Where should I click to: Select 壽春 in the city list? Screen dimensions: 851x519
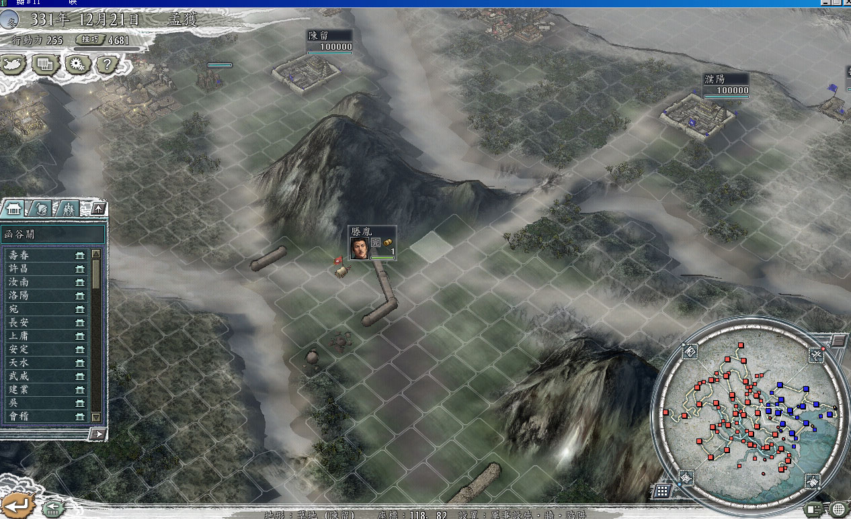tap(46, 255)
